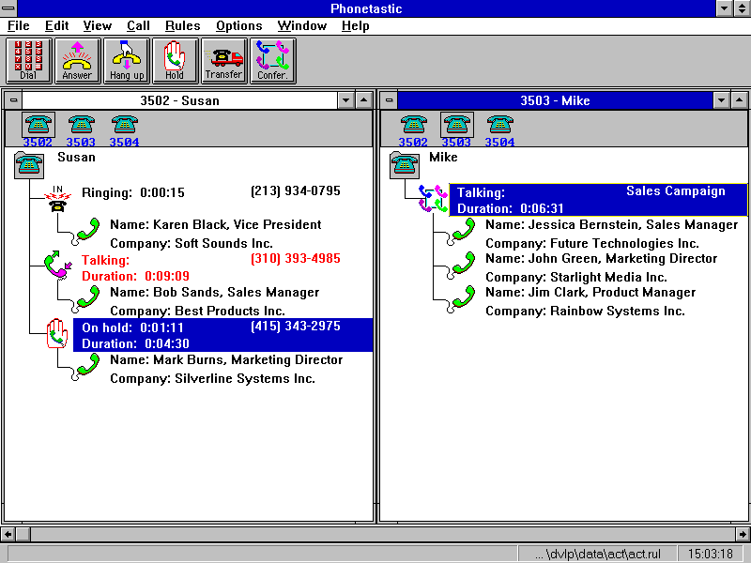
Task: Put the call on Hold via toolbar
Action: click(175, 61)
